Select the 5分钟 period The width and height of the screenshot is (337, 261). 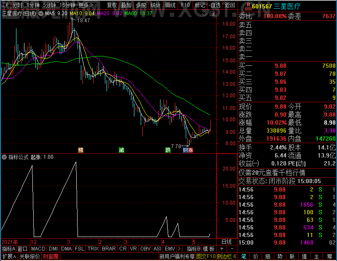(x=49, y=5)
